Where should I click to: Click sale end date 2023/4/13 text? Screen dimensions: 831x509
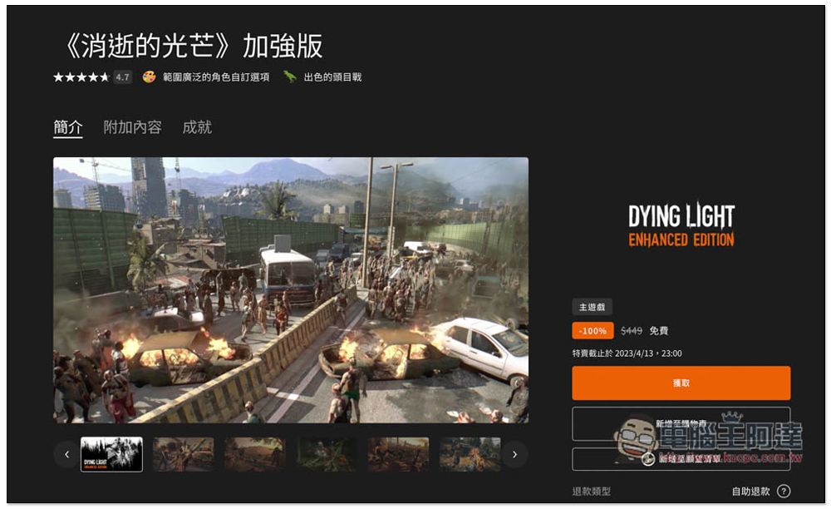pos(627,353)
